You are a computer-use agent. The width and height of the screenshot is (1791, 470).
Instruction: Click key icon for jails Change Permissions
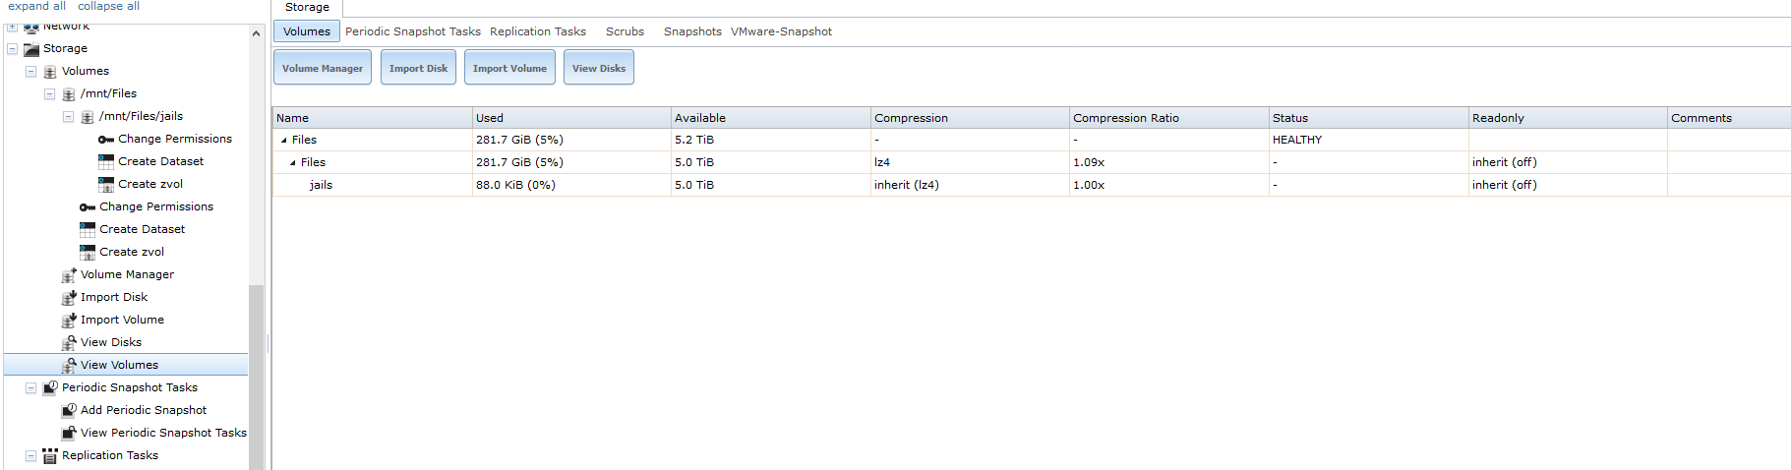[x=106, y=139]
